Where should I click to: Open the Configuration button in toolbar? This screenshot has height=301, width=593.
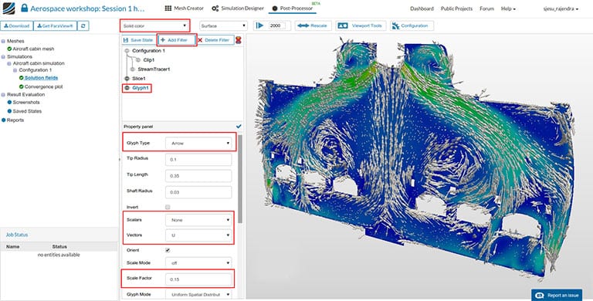click(412, 25)
